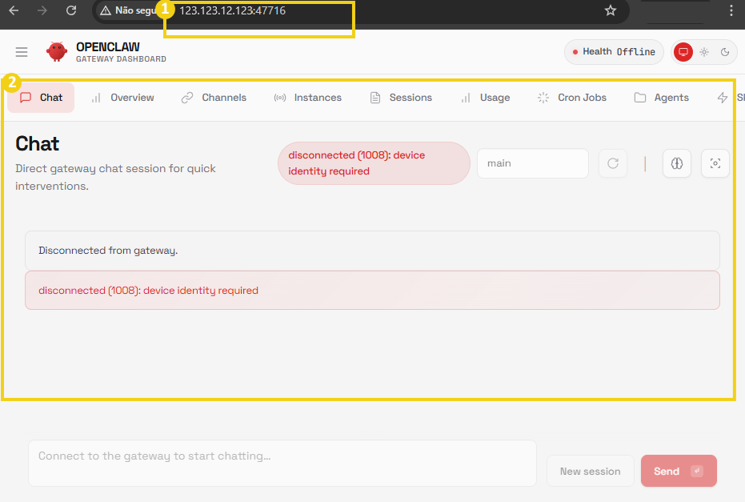Bookmark the page with the star icon

click(x=611, y=11)
